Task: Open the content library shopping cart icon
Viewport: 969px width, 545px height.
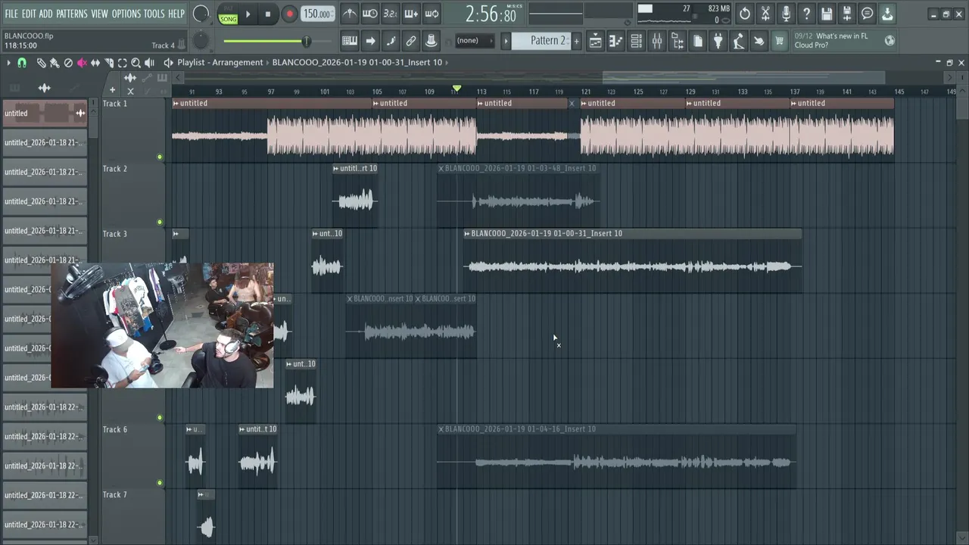Action: (x=779, y=41)
